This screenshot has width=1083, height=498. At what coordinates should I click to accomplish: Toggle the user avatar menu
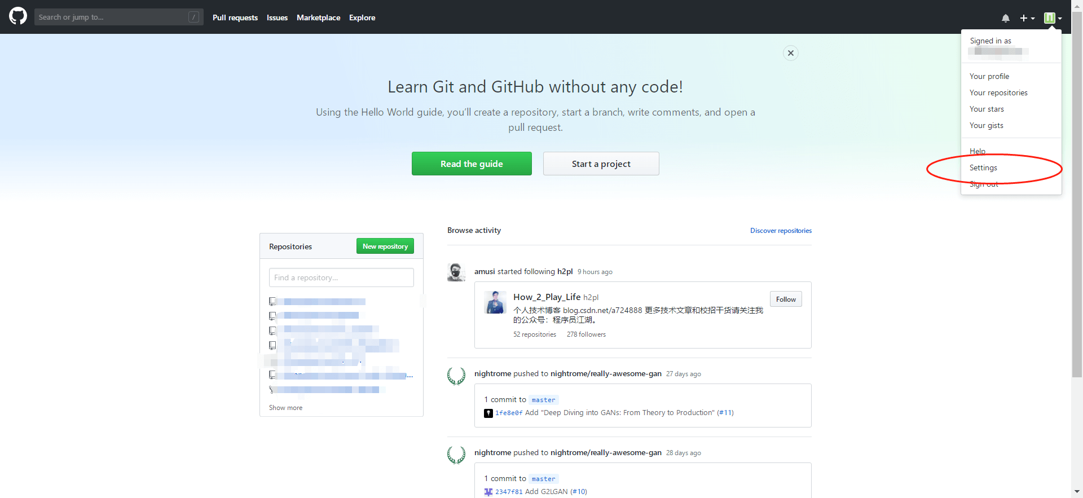pos(1053,18)
